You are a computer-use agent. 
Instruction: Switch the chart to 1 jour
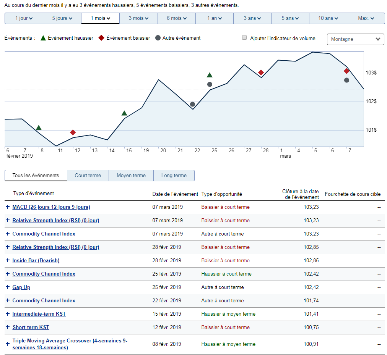click(x=24, y=18)
